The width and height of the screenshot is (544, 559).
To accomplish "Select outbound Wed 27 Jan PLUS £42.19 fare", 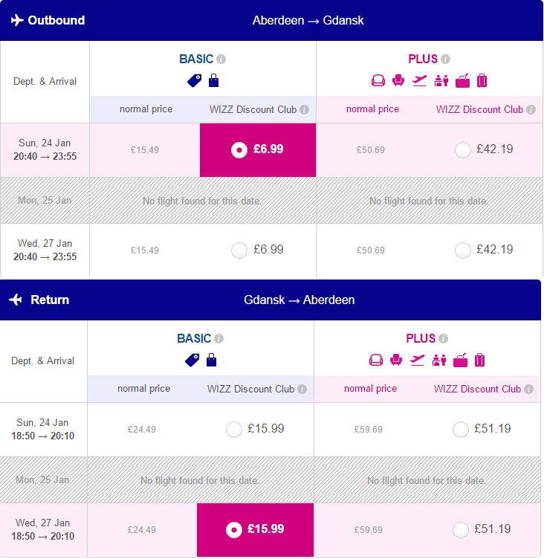I will [463, 251].
